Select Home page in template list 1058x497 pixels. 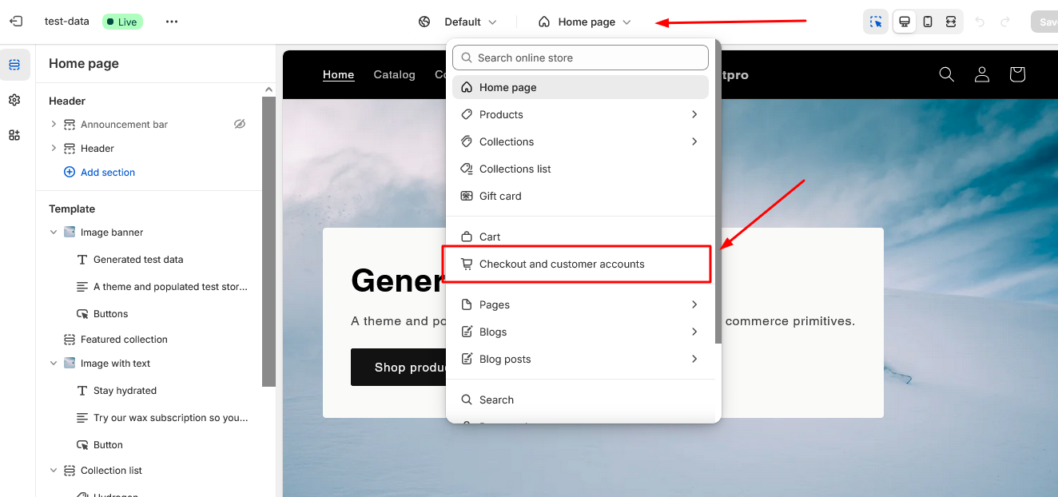(580, 87)
